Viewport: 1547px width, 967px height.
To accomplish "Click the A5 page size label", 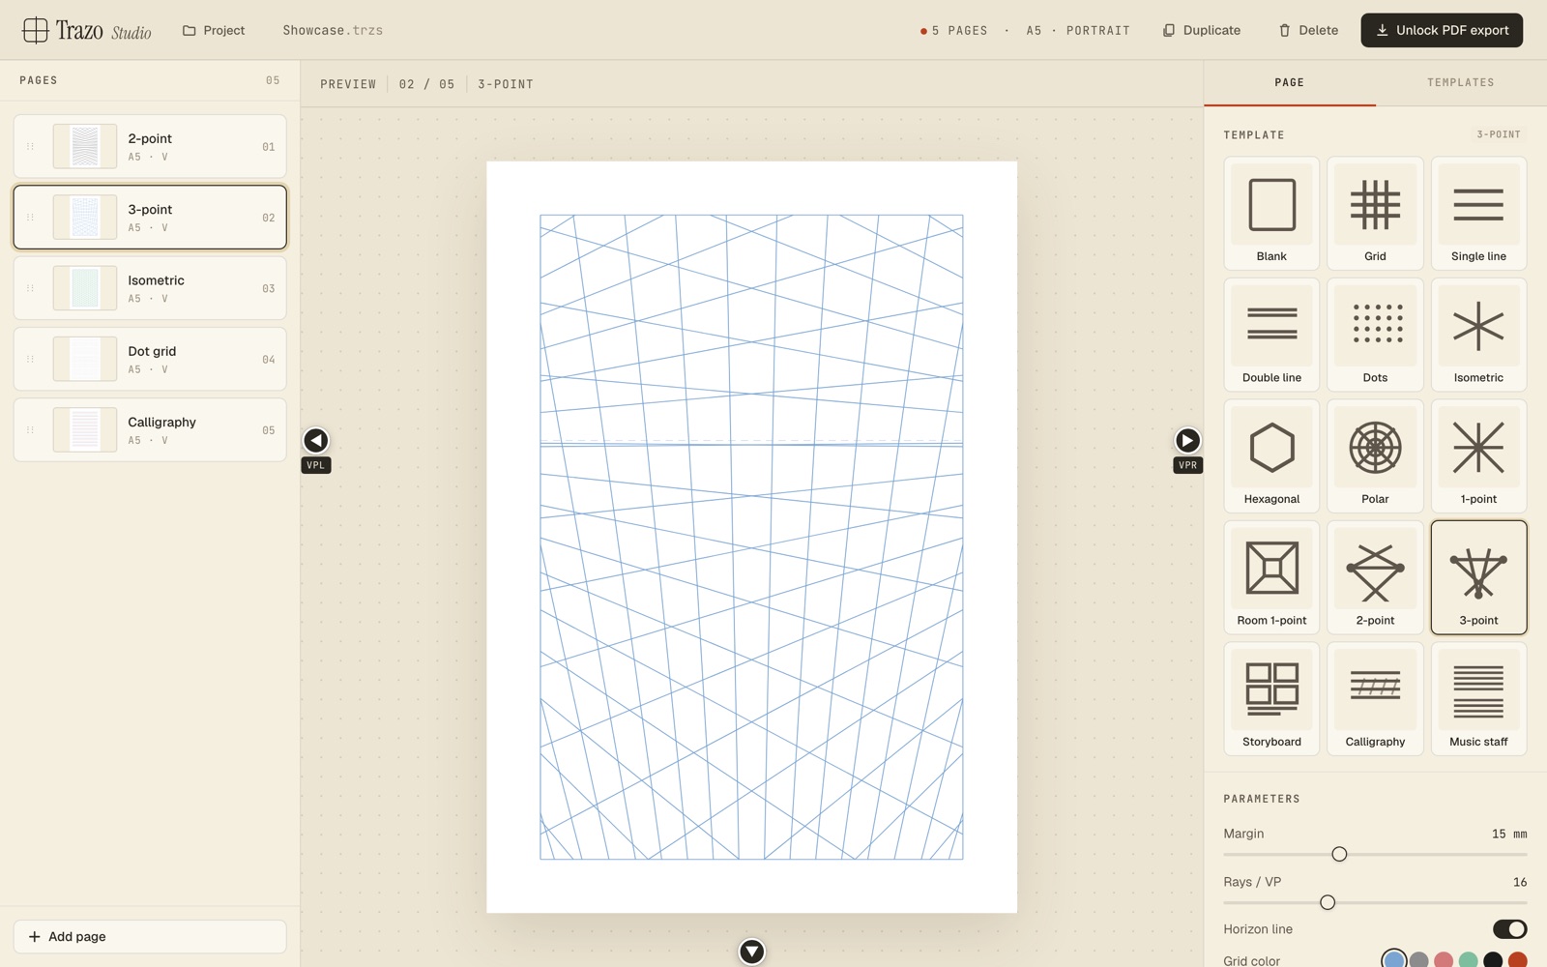I will click(x=1034, y=31).
